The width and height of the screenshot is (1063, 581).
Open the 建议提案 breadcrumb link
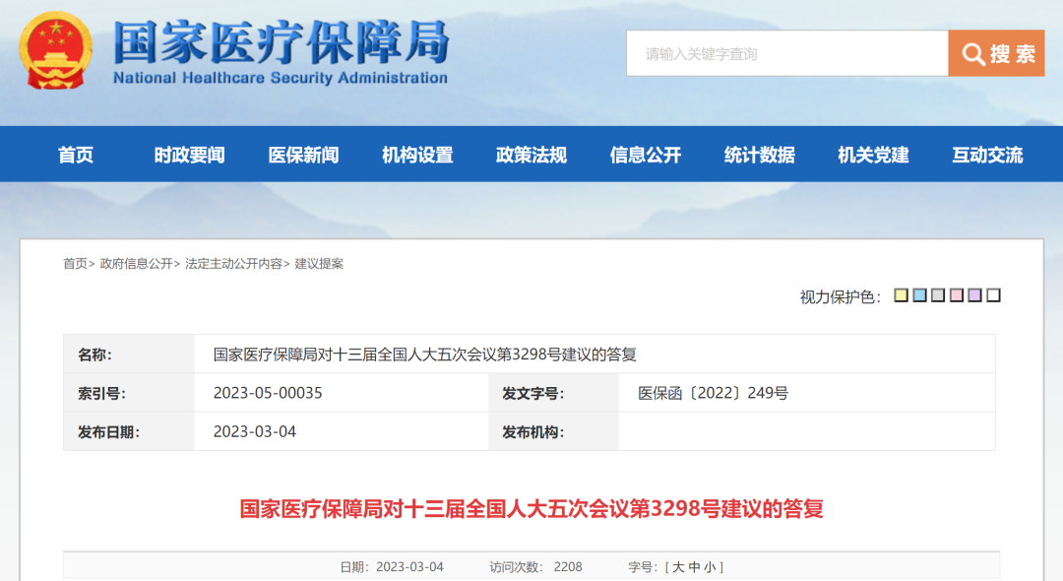coord(321,263)
